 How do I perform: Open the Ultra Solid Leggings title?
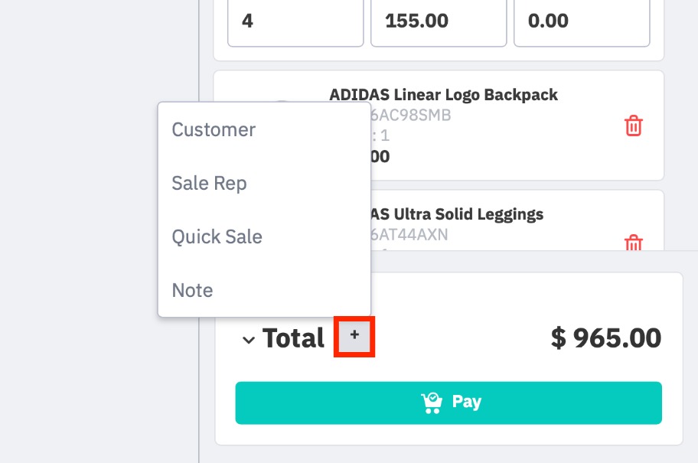(457, 214)
